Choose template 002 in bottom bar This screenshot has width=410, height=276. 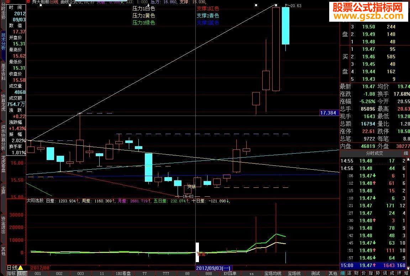[x=59, y=274]
